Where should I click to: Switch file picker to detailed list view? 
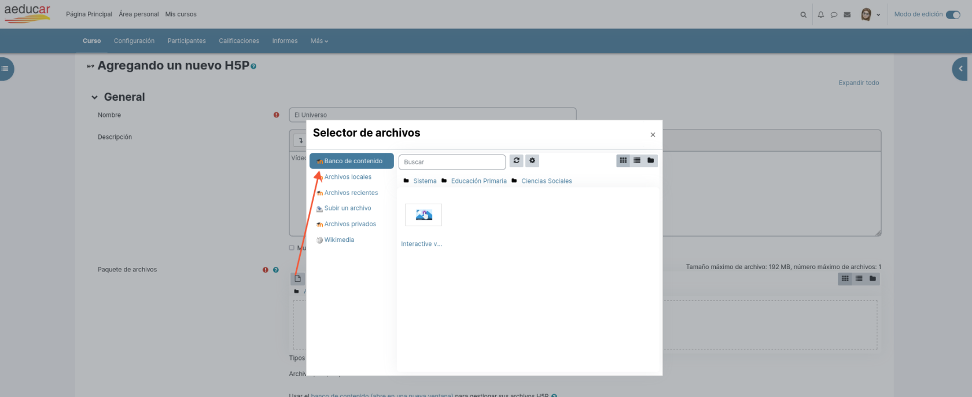tap(637, 160)
